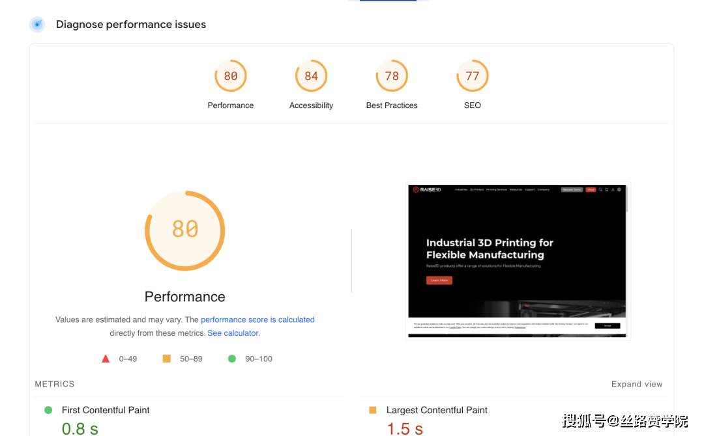Select the Accessibility score gauge 84

[x=311, y=75]
